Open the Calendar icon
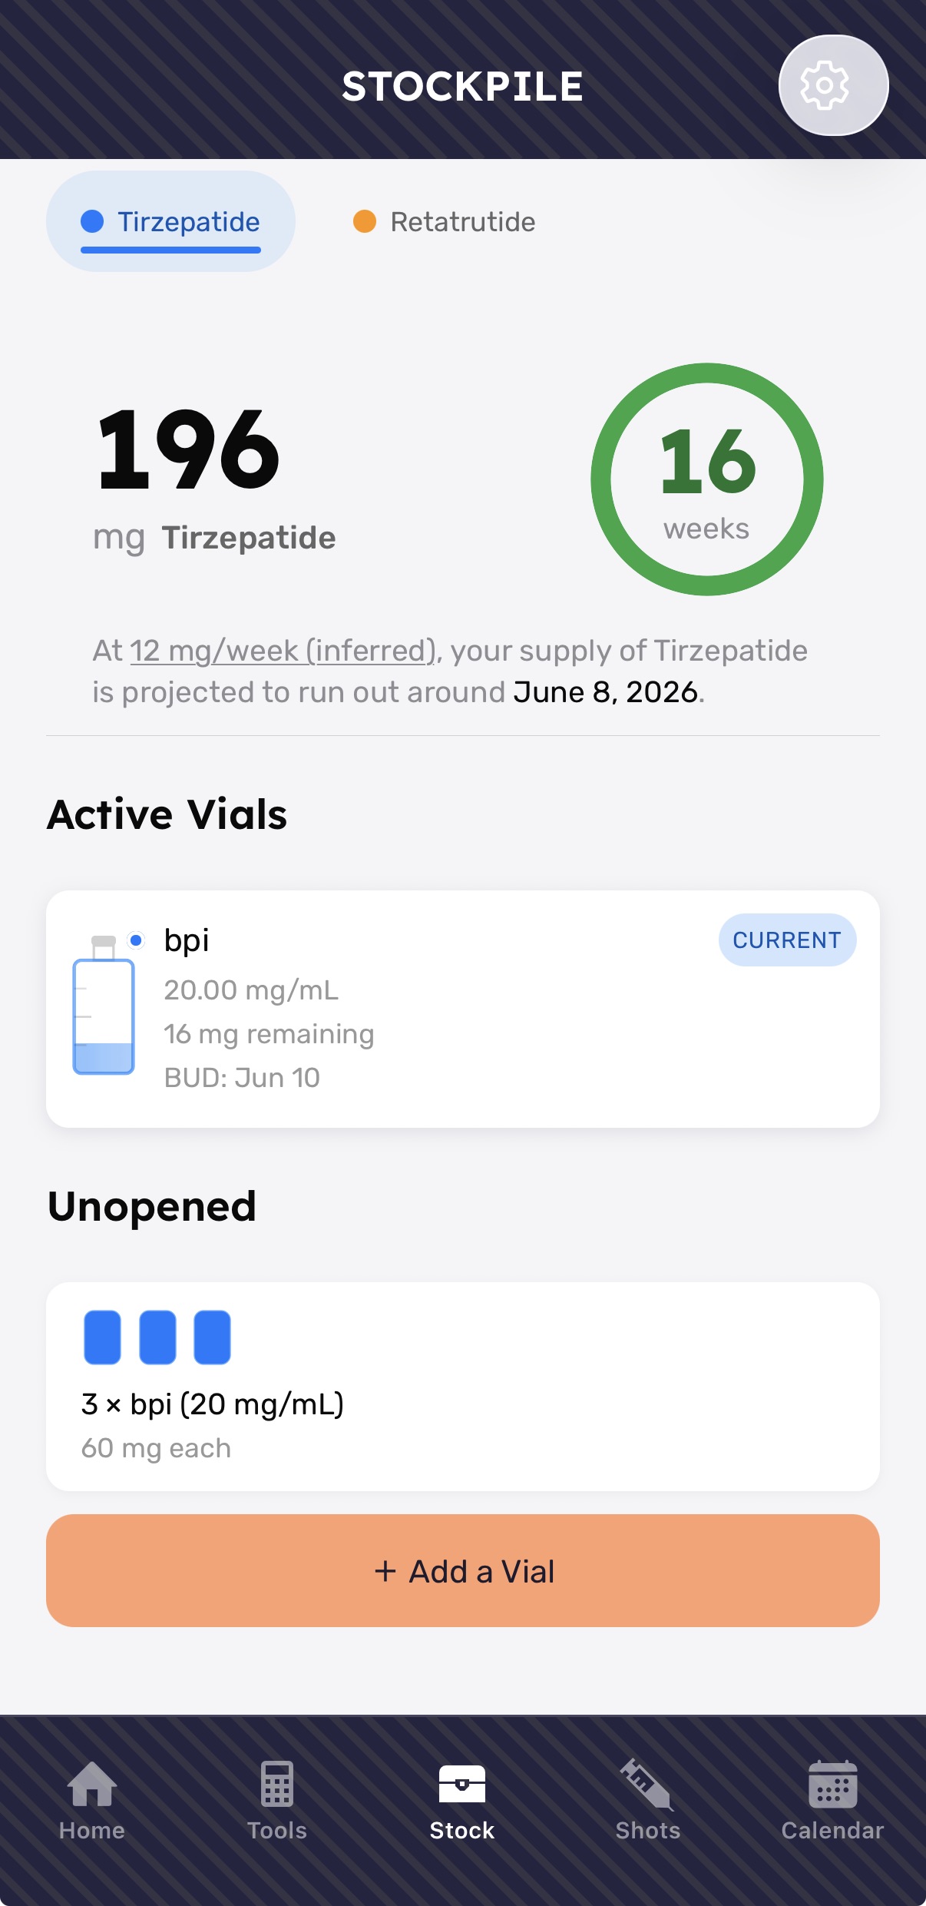Viewport: 926px width, 1906px height. (832, 1784)
